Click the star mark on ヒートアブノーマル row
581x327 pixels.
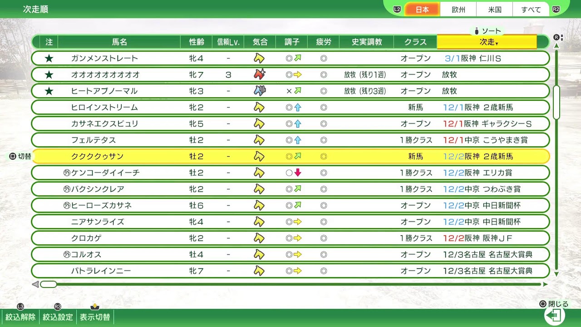click(x=49, y=91)
